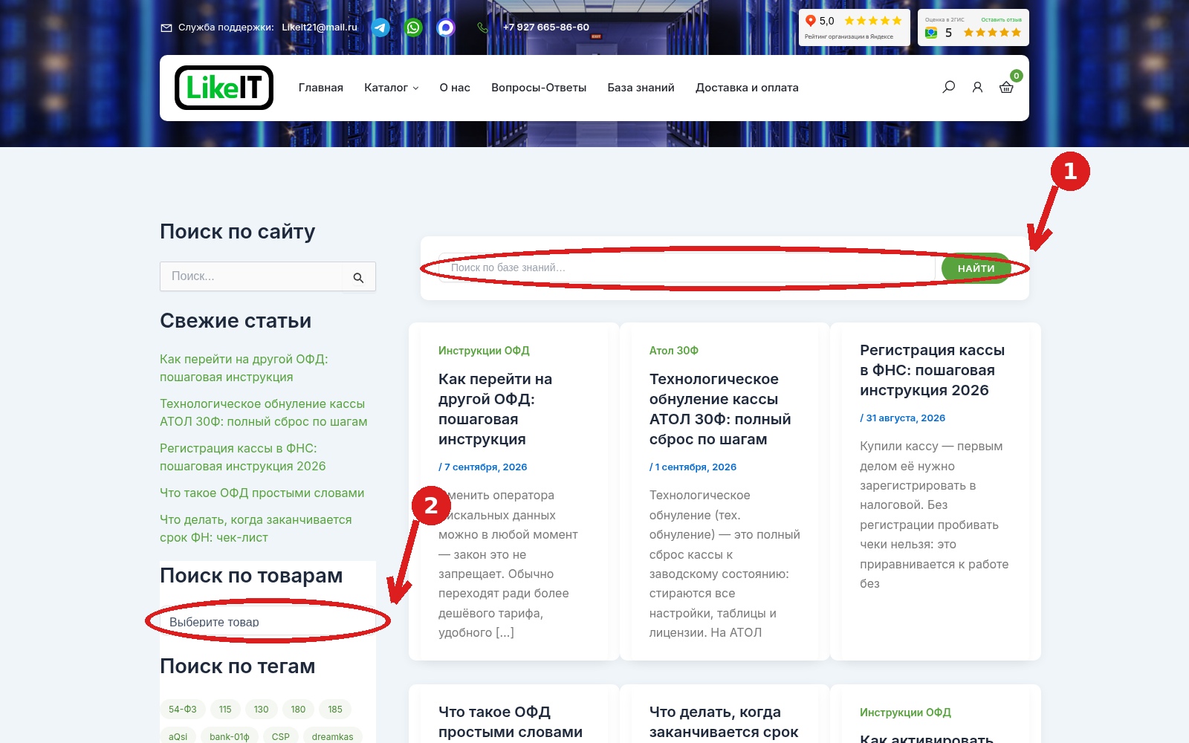Click the LikeIT logo
1189x743 pixels.
pos(224,88)
